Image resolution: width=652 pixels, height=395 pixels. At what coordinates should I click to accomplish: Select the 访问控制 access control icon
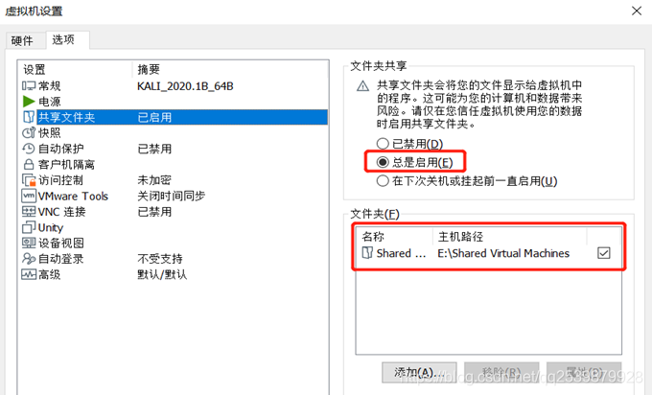click(29, 180)
